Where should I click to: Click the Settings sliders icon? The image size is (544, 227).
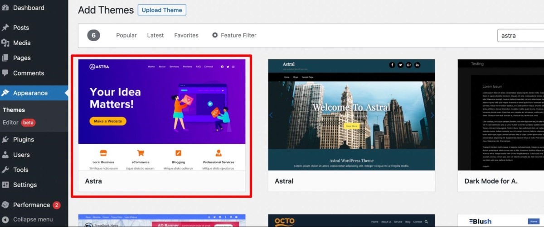(x=5, y=185)
